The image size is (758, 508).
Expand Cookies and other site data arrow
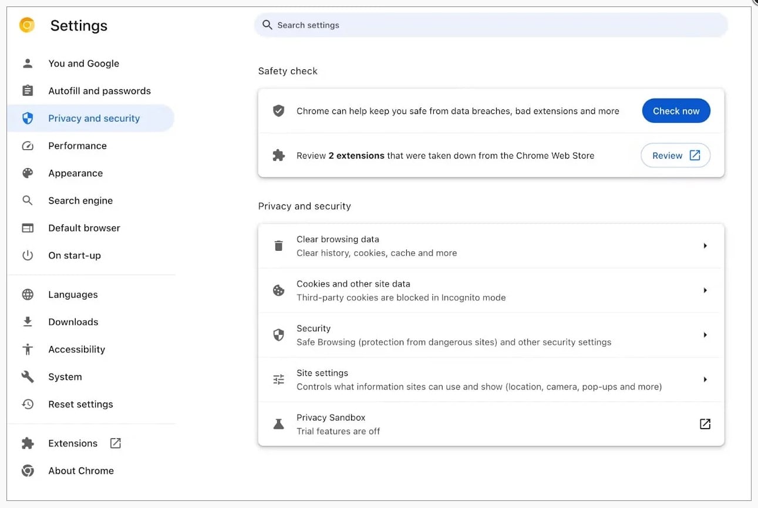[x=705, y=291]
